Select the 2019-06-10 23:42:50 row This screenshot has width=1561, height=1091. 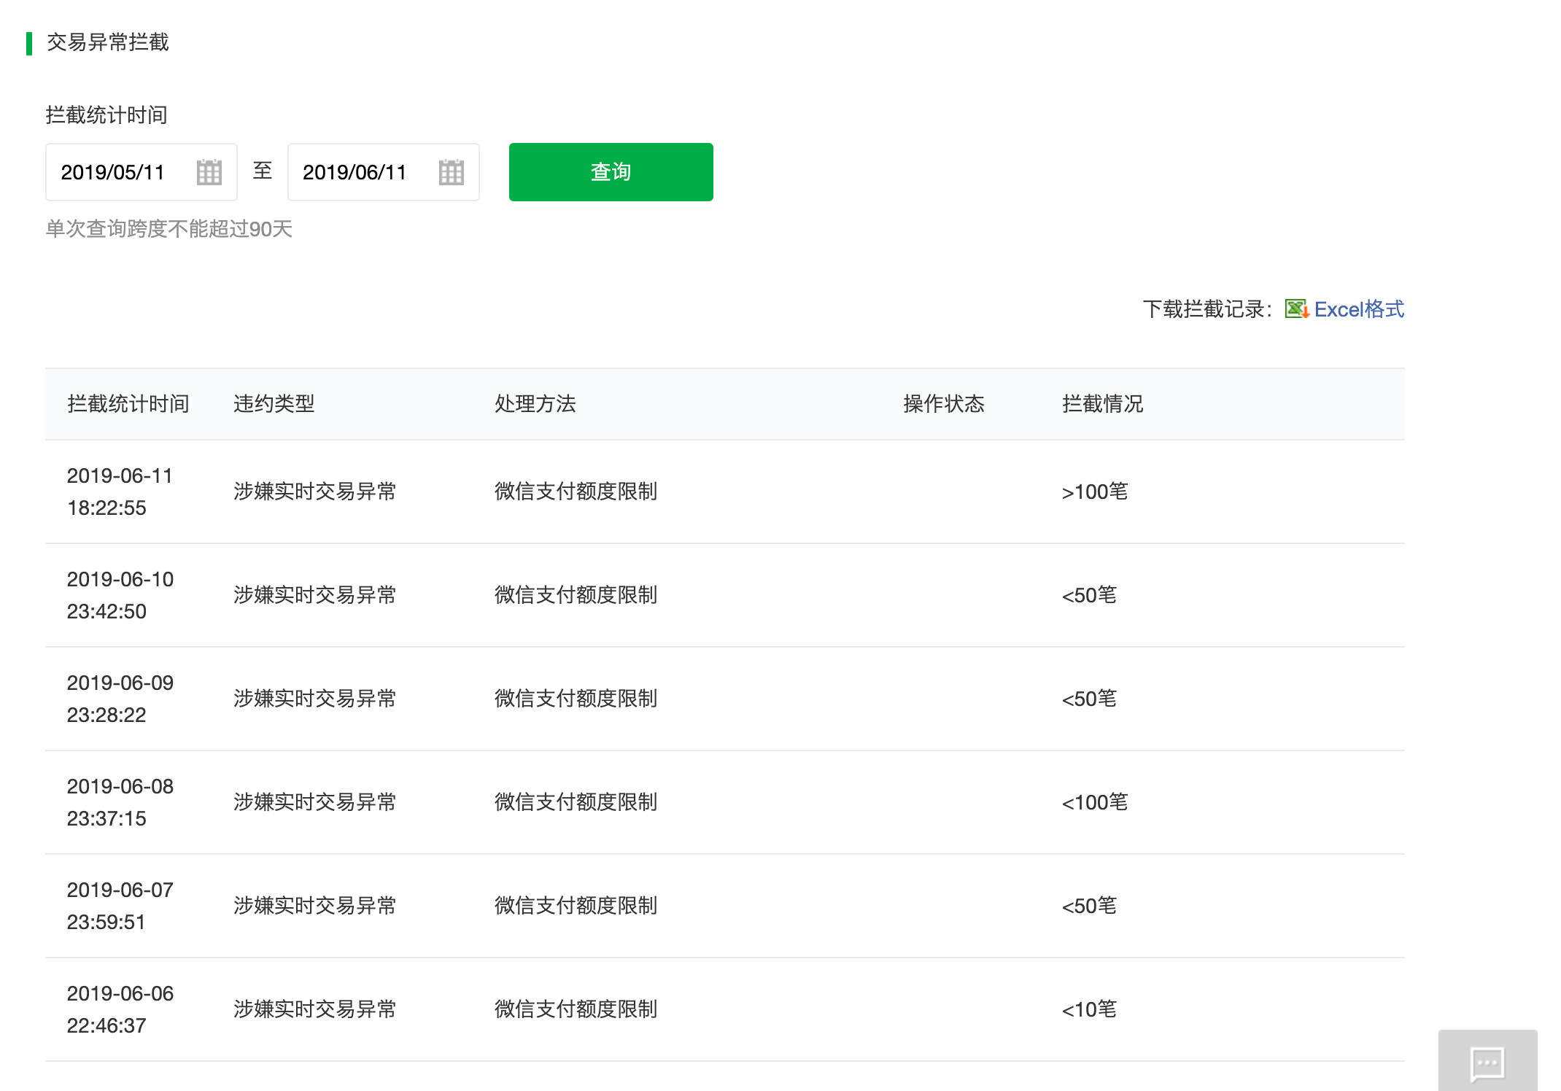120,595
